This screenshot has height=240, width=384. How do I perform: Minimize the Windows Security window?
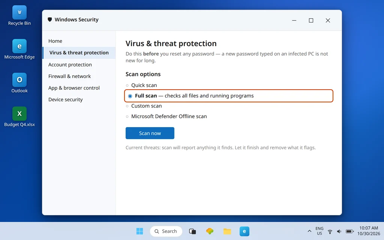coord(294,20)
